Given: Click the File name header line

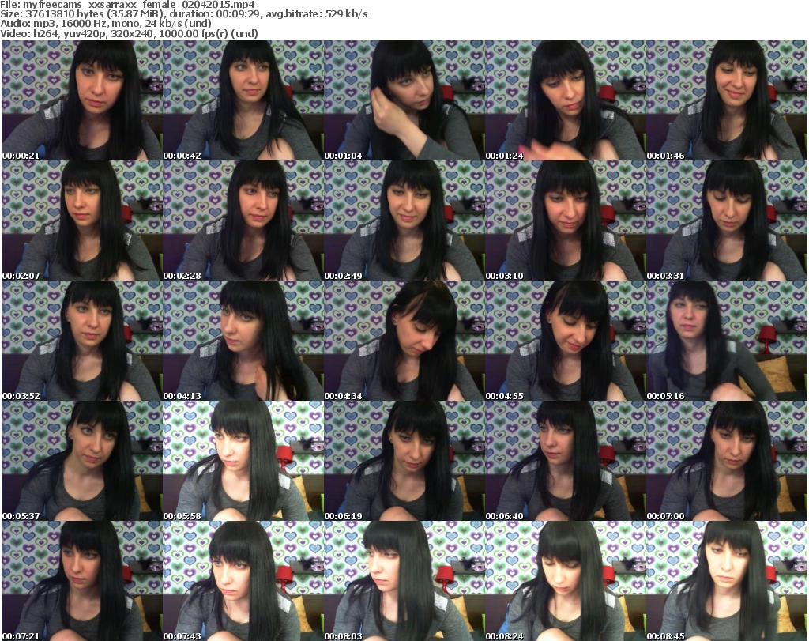Looking at the screenshot, I should pos(127,5).
